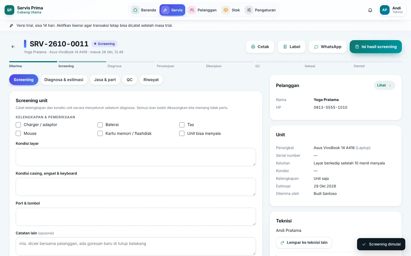Viewport: 411px width, 256px height.
Task: Enable the Unit bisa menyala checkbox
Action: tap(182, 133)
